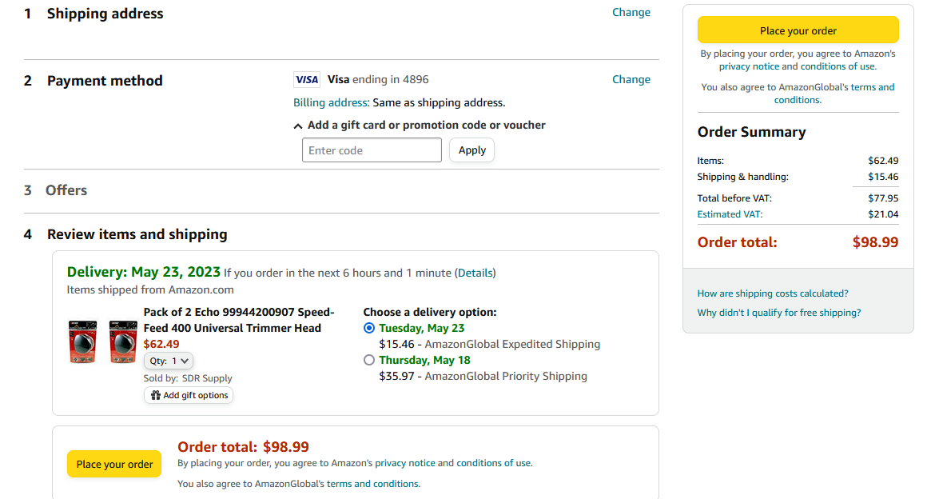
Task: Apply the promotion code
Action: pyautogui.click(x=471, y=150)
